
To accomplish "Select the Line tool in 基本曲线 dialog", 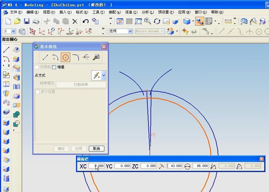I will tap(45, 57).
